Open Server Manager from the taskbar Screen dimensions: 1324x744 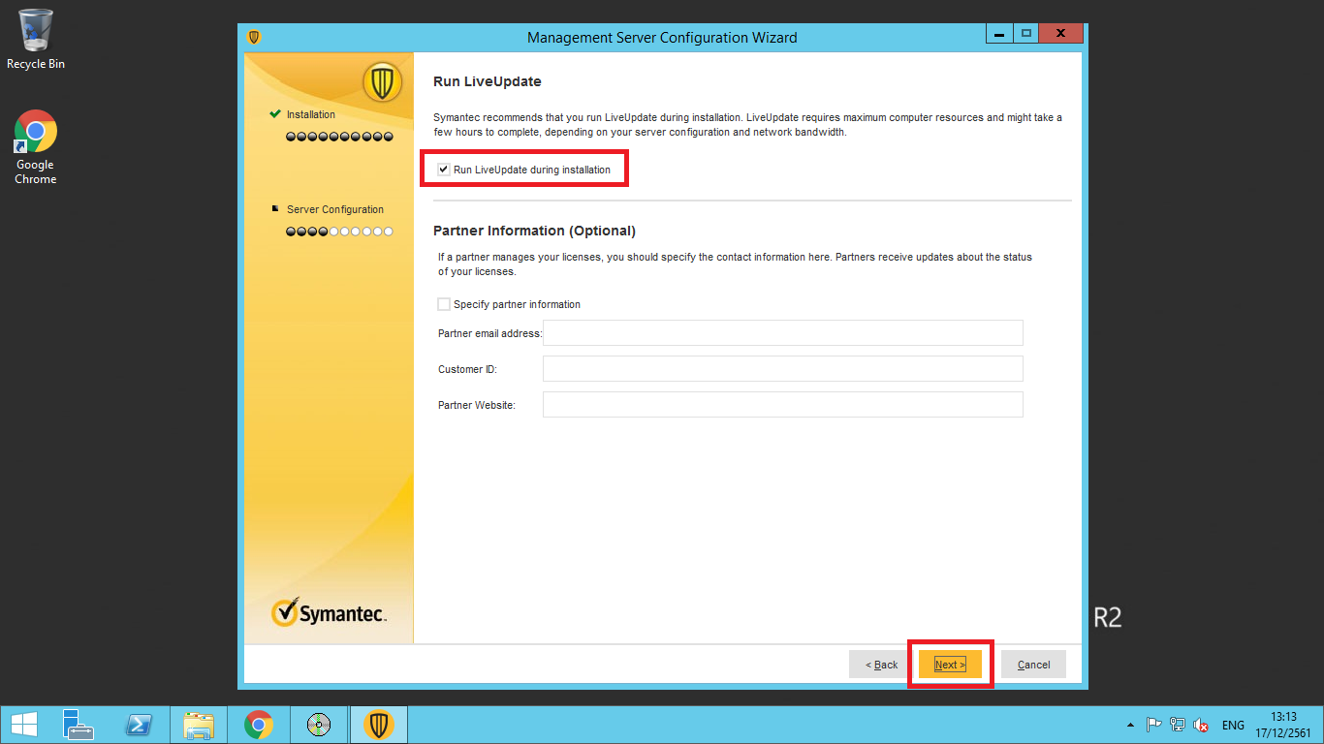point(79,725)
